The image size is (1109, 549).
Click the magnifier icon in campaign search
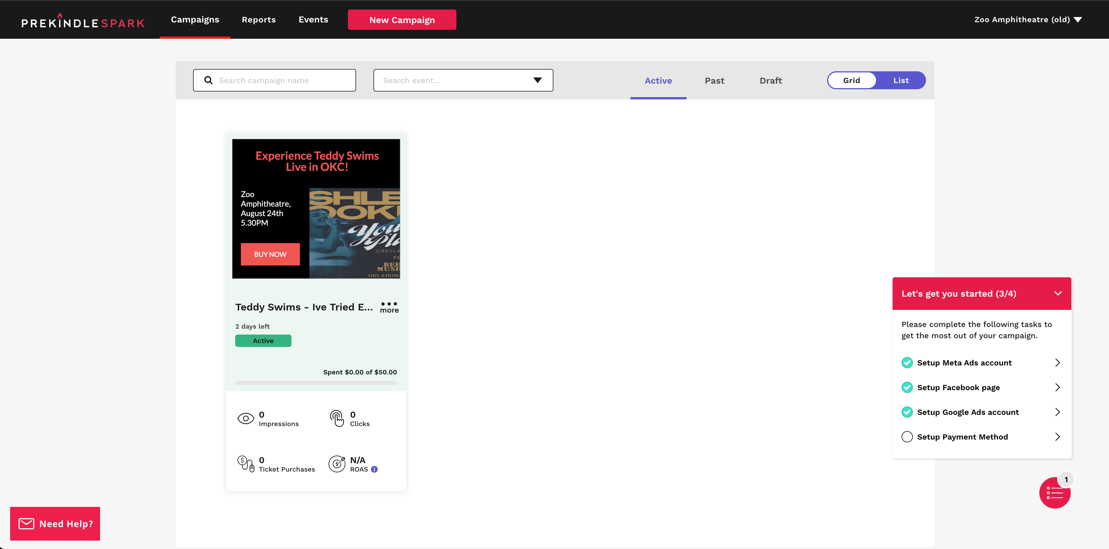(x=208, y=80)
